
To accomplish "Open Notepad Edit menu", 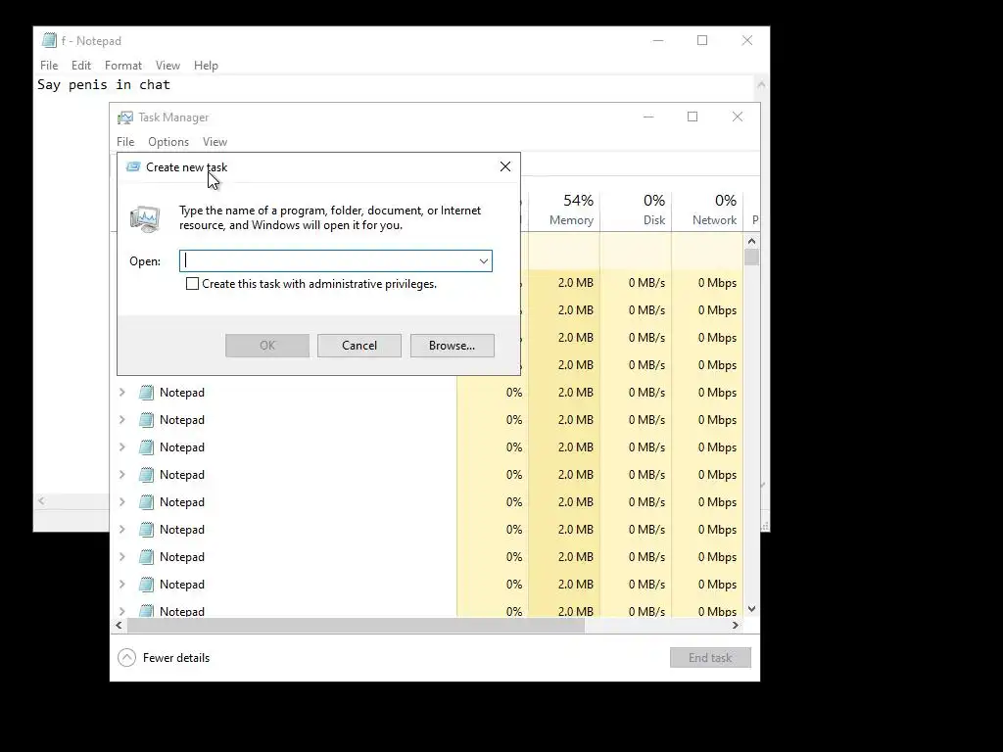I will [81, 66].
